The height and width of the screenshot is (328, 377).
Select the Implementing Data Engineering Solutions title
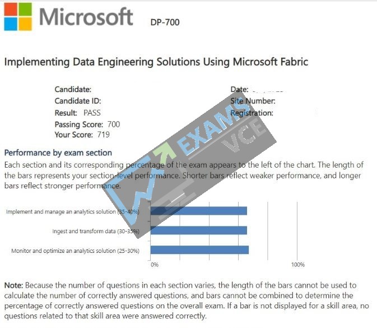[156, 62]
